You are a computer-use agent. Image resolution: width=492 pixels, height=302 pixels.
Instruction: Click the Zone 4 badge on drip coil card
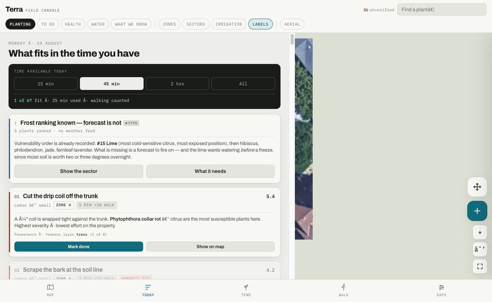point(64,205)
